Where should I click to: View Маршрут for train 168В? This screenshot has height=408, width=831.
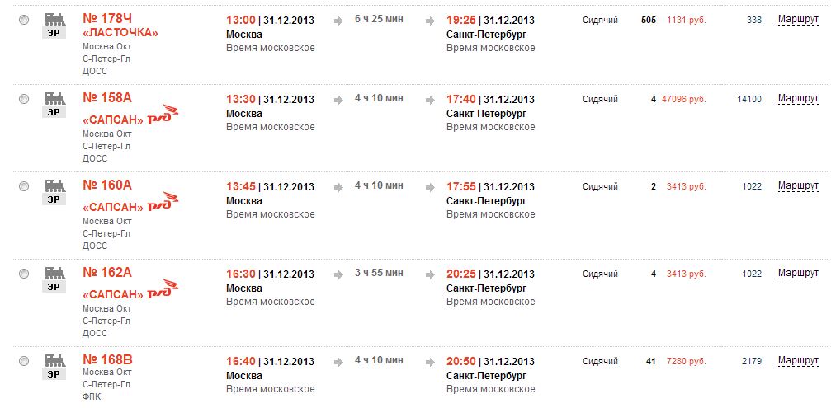pyautogui.click(x=798, y=361)
